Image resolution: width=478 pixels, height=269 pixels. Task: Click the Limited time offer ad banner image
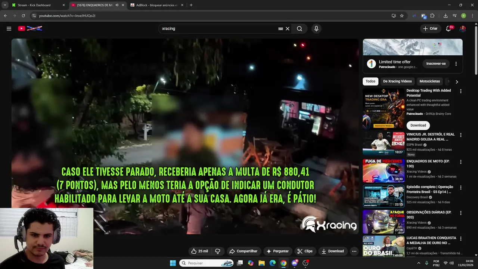[413, 47]
